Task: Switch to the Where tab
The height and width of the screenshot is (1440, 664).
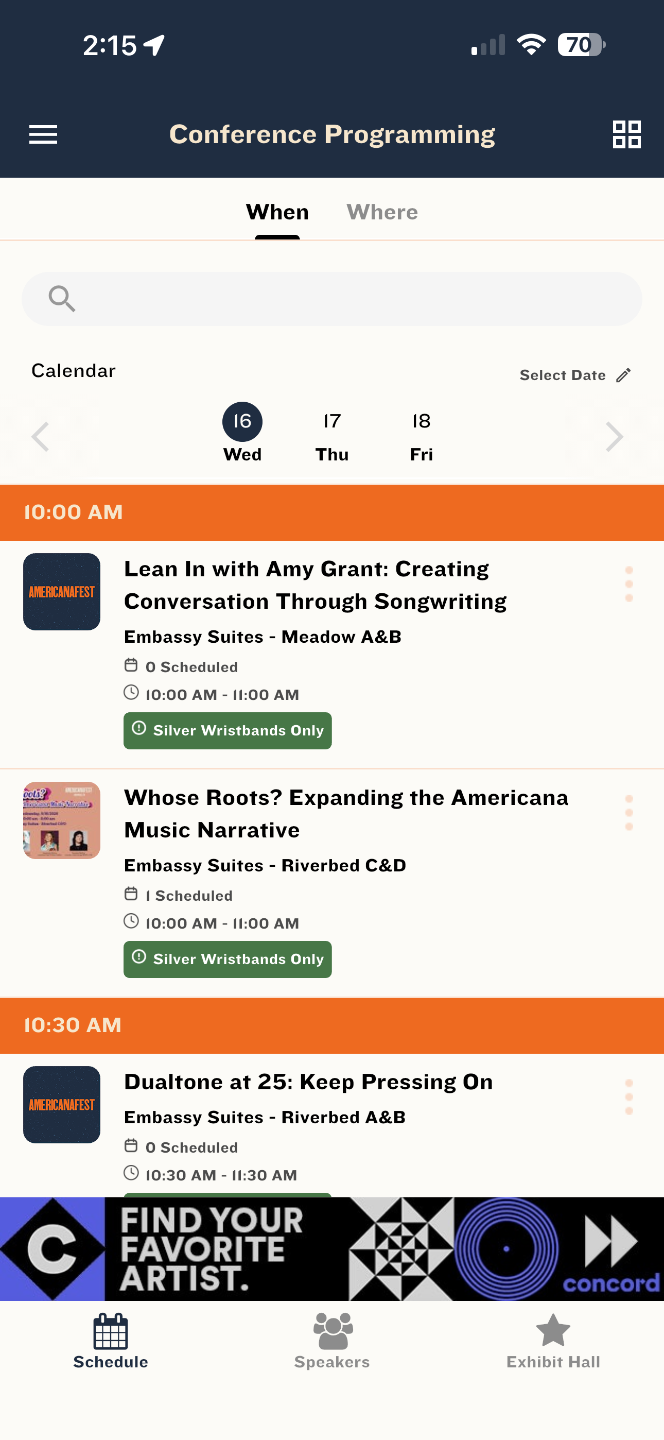Action: pos(382,212)
